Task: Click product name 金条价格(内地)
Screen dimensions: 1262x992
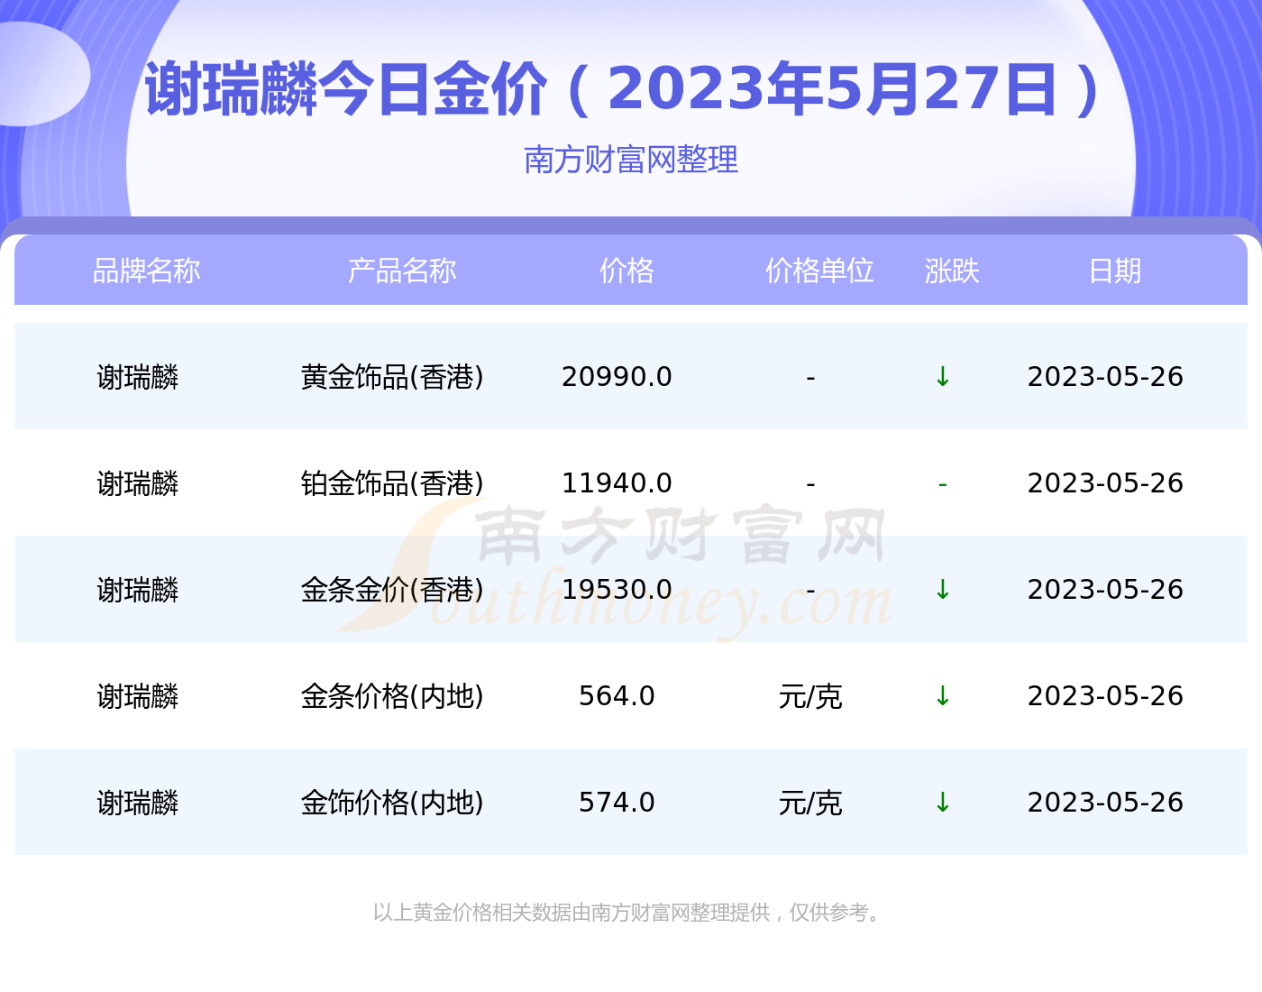Action: click(392, 696)
